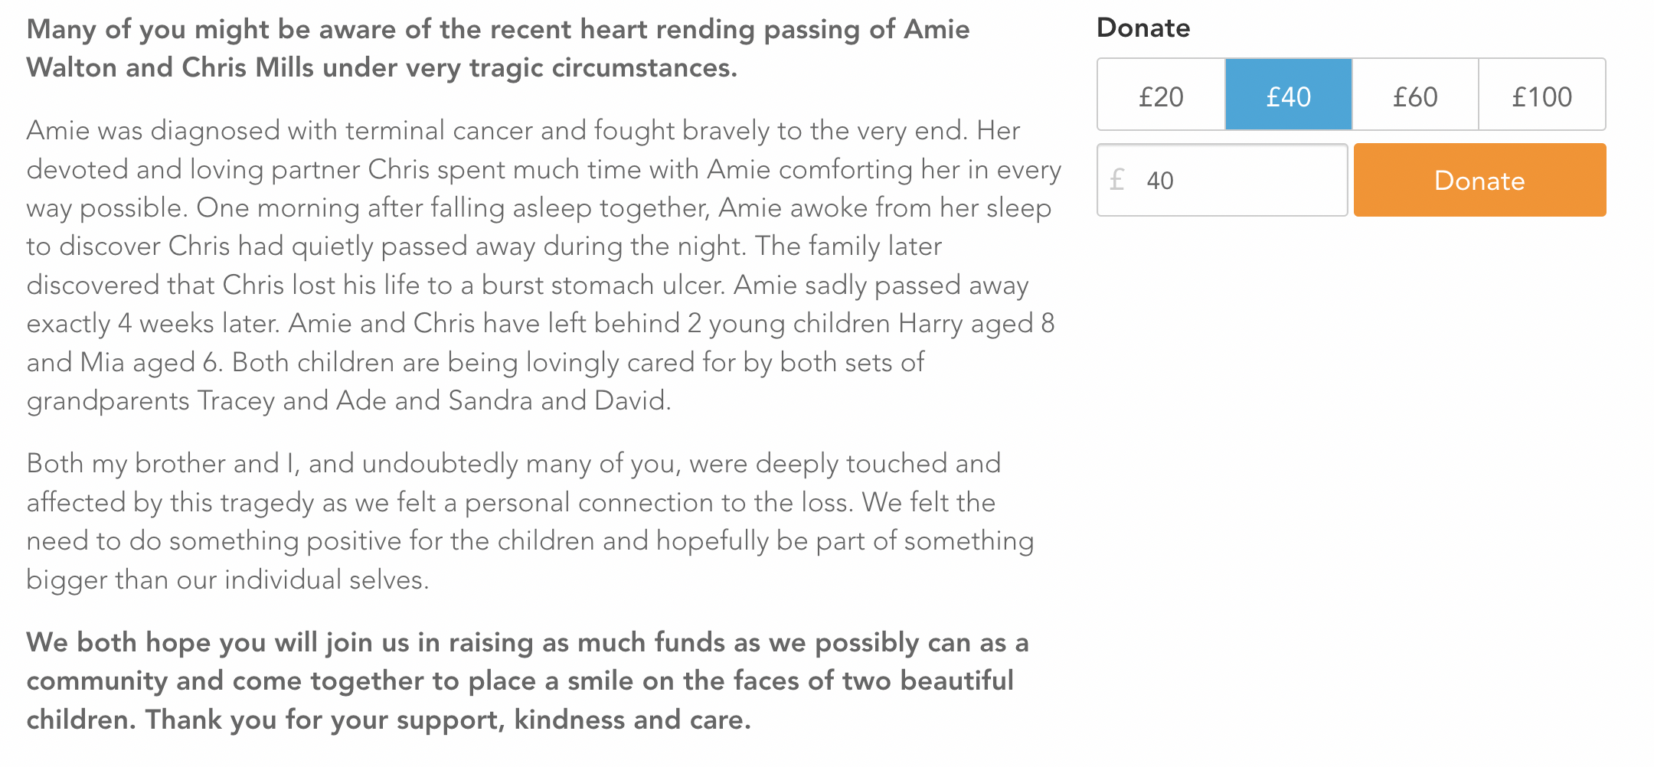The image size is (1654, 767).
Task: Click the line starting "Both my brother and I"
Action: [x=514, y=463]
